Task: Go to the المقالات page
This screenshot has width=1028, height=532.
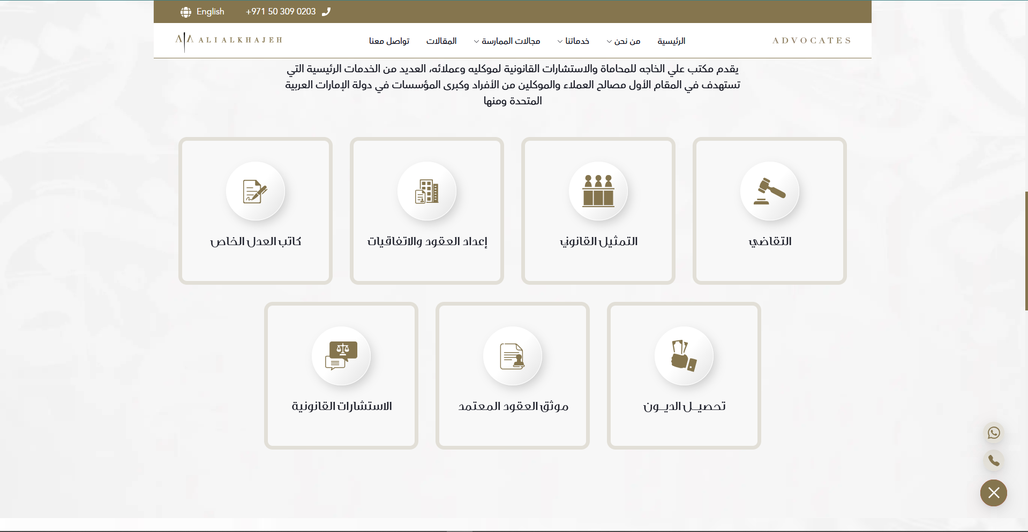Action: click(x=441, y=41)
